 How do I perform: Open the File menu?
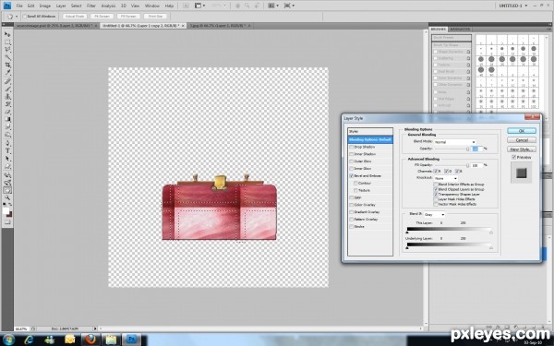click(x=19, y=6)
